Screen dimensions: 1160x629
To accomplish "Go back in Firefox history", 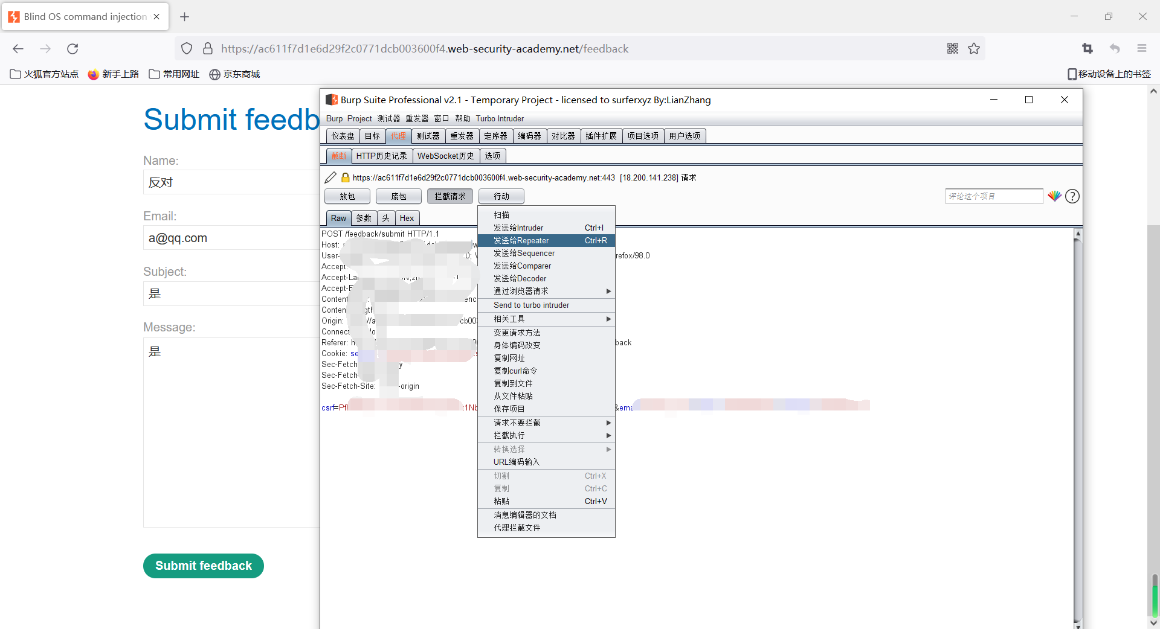I will [x=18, y=49].
